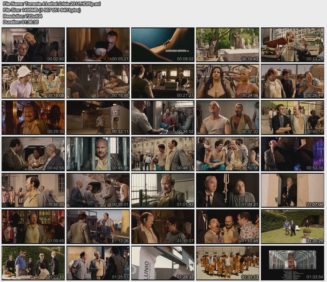Screen dimensions: 327x282
Task: Select the hedge bodyguards frame at 01:23:10
Action: 33,263
